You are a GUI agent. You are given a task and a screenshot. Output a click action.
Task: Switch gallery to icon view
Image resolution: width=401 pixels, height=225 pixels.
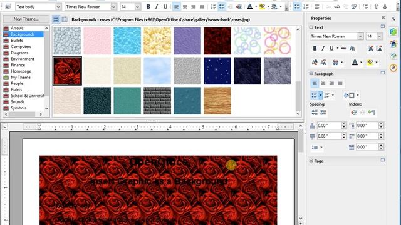[56, 19]
